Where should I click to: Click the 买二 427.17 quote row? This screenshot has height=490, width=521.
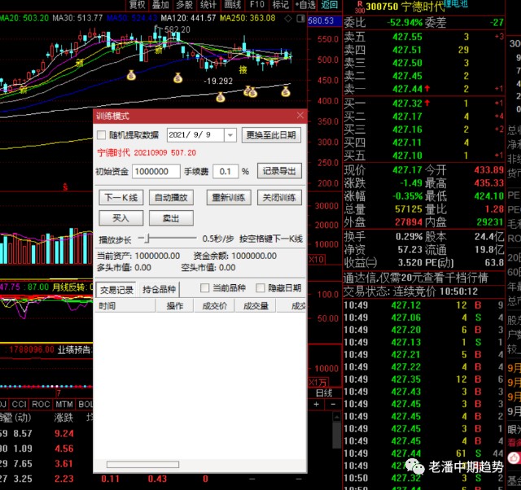(x=423, y=116)
